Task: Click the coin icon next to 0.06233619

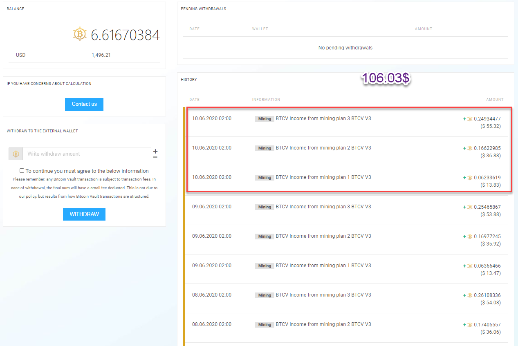Action: (x=470, y=178)
